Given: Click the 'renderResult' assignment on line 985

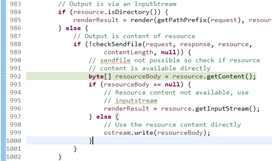Looking at the screenshot, I should tap(96, 20).
